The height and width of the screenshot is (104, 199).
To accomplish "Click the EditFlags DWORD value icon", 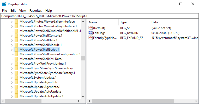I will point(91,33).
